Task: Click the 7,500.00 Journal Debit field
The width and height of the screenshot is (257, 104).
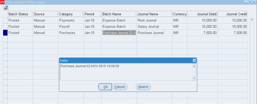Action: [x=202, y=33]
